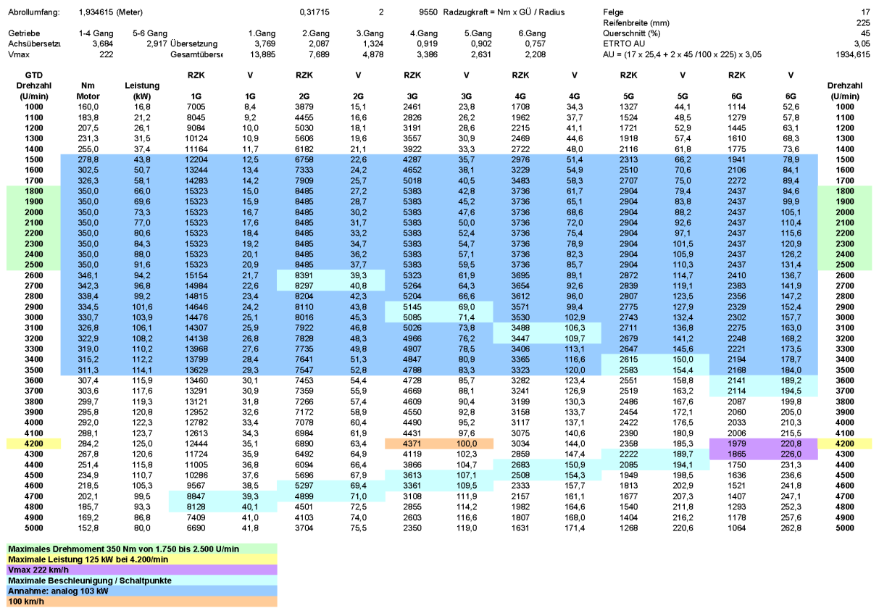Select the 'Reifenbreite (mm)' label
Screen dimensions: 879x616
pos(635,23)
